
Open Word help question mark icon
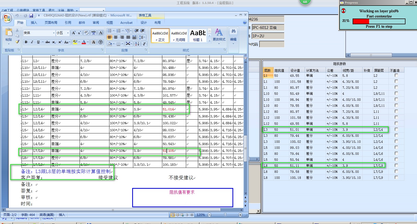pos(245,23)
